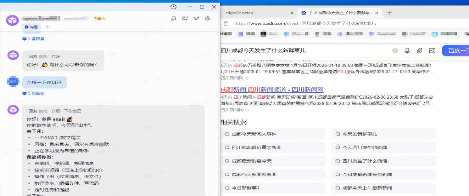
Task: Search related 成都今天上午最新新闻
Action: coord(384,188)
